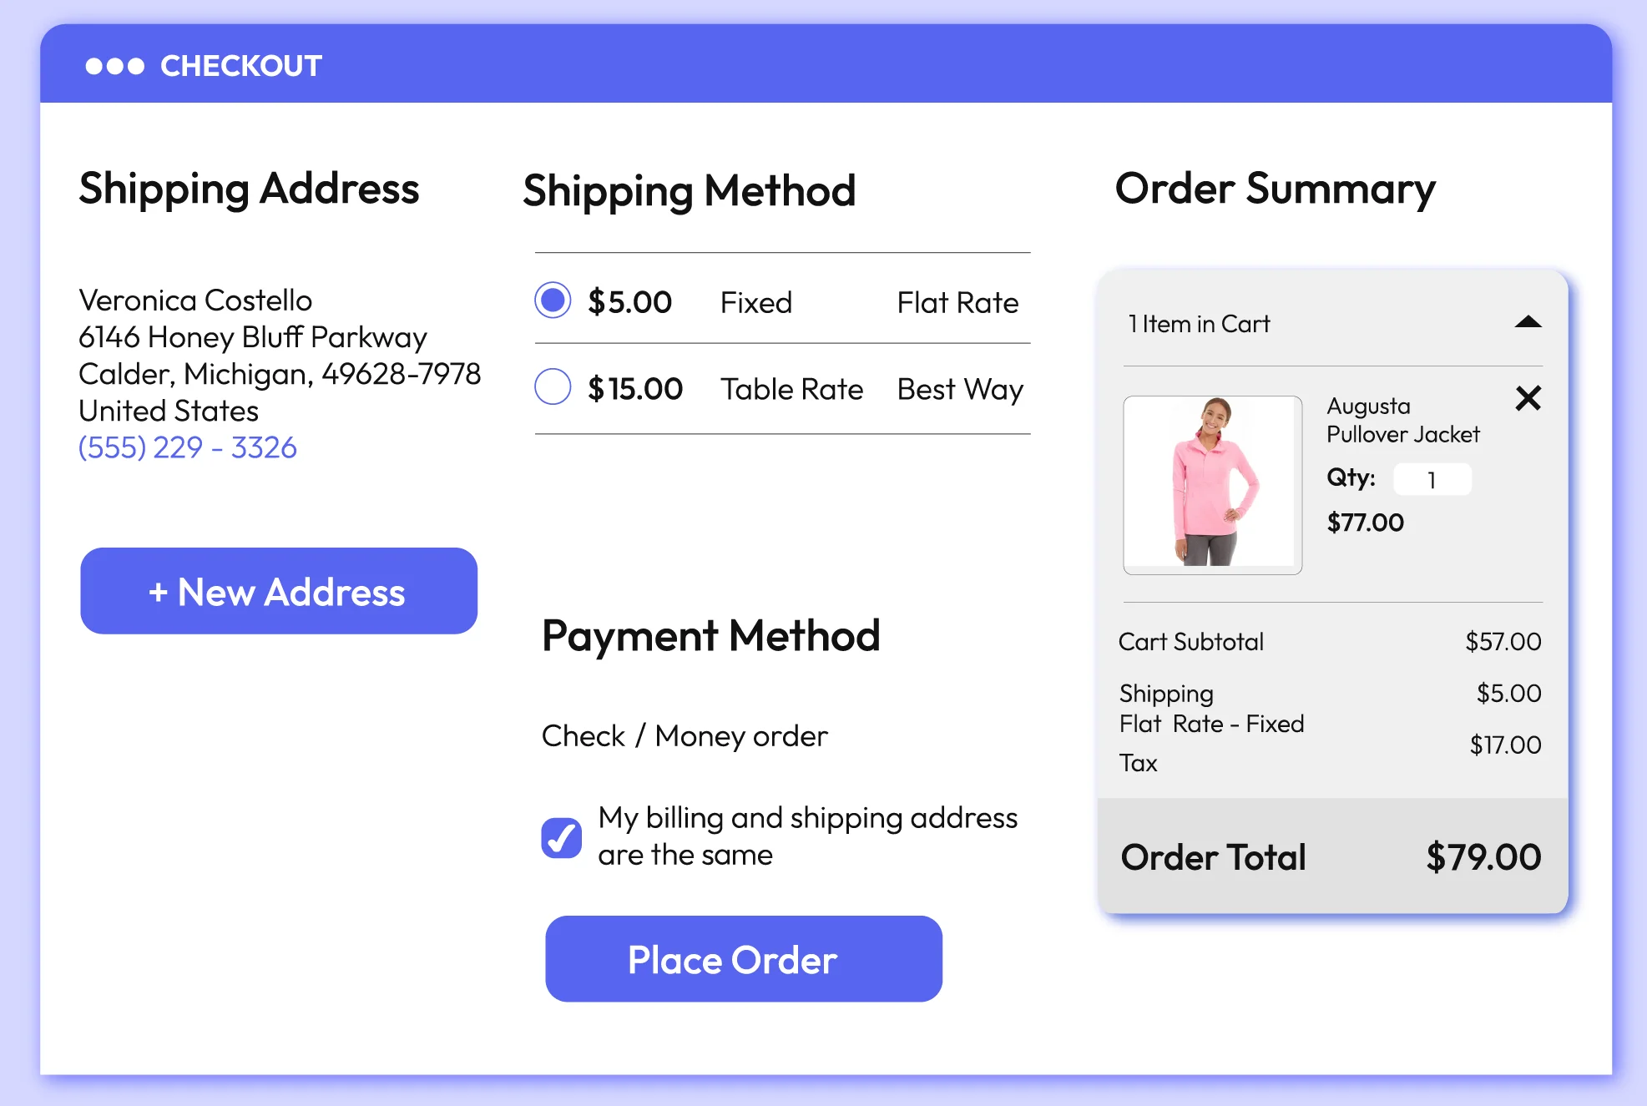1647x1106 pixels.
Task: Click the Augusta Pullover Jacket product name
Action: click(1402, 420)
